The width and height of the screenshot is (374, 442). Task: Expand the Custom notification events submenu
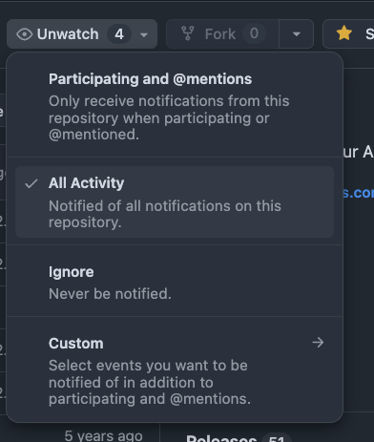coord(175,370)
